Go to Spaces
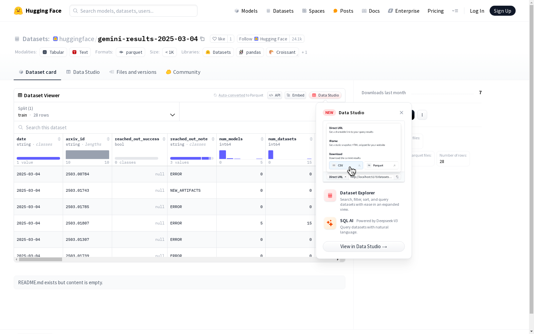This screenshot has height=334, width=534. [313, 11]
